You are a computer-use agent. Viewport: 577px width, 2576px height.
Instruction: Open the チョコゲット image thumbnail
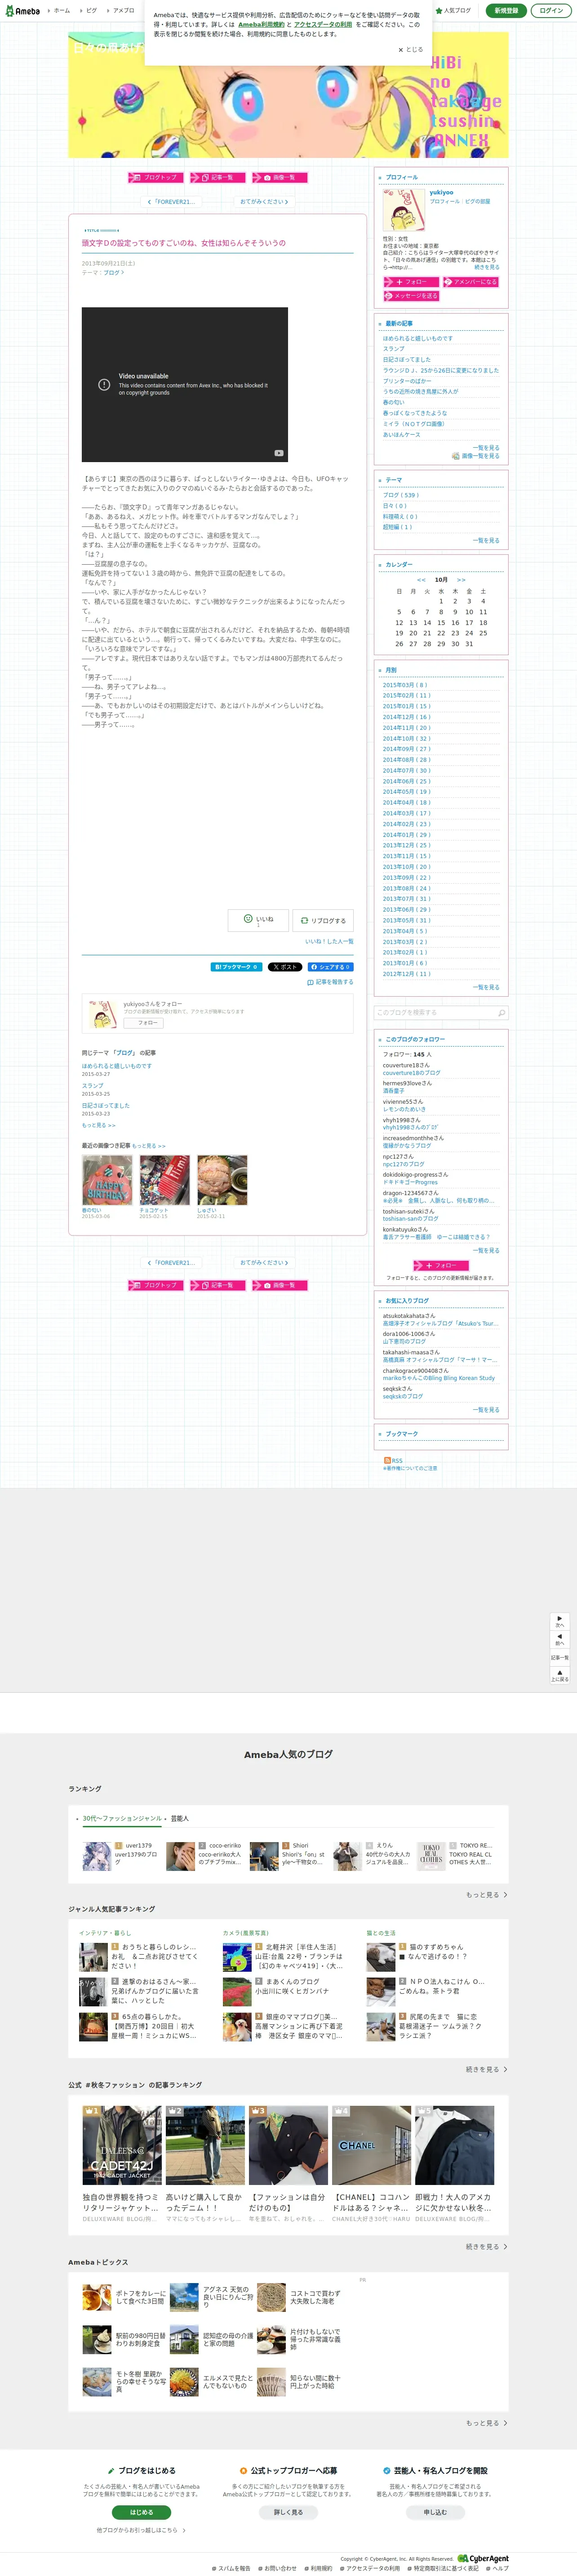tap(165, 1180)
